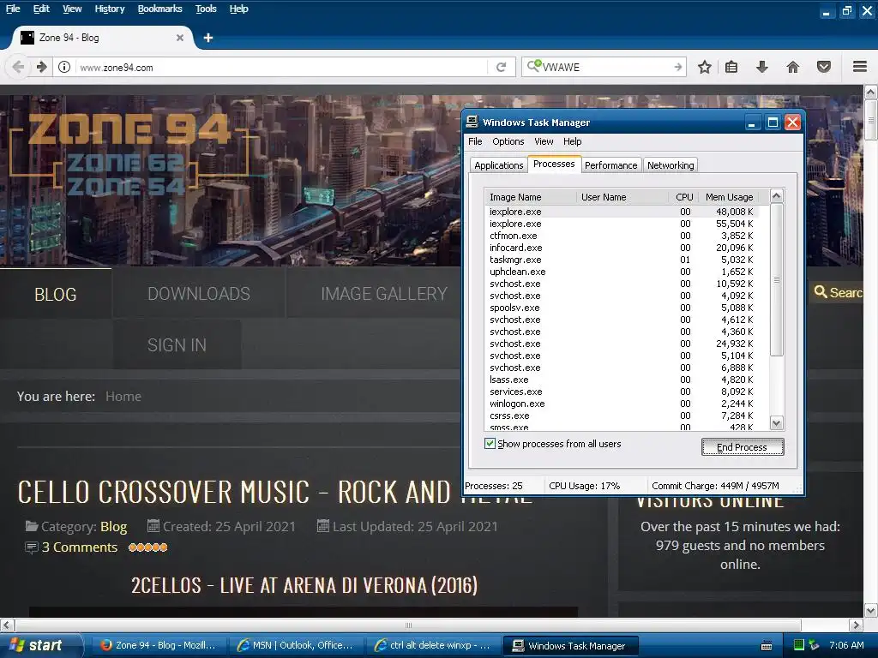878x658 pixels.
Task: Open Firefox History menu
Action: pyautogui.click(x=109, y=9)
